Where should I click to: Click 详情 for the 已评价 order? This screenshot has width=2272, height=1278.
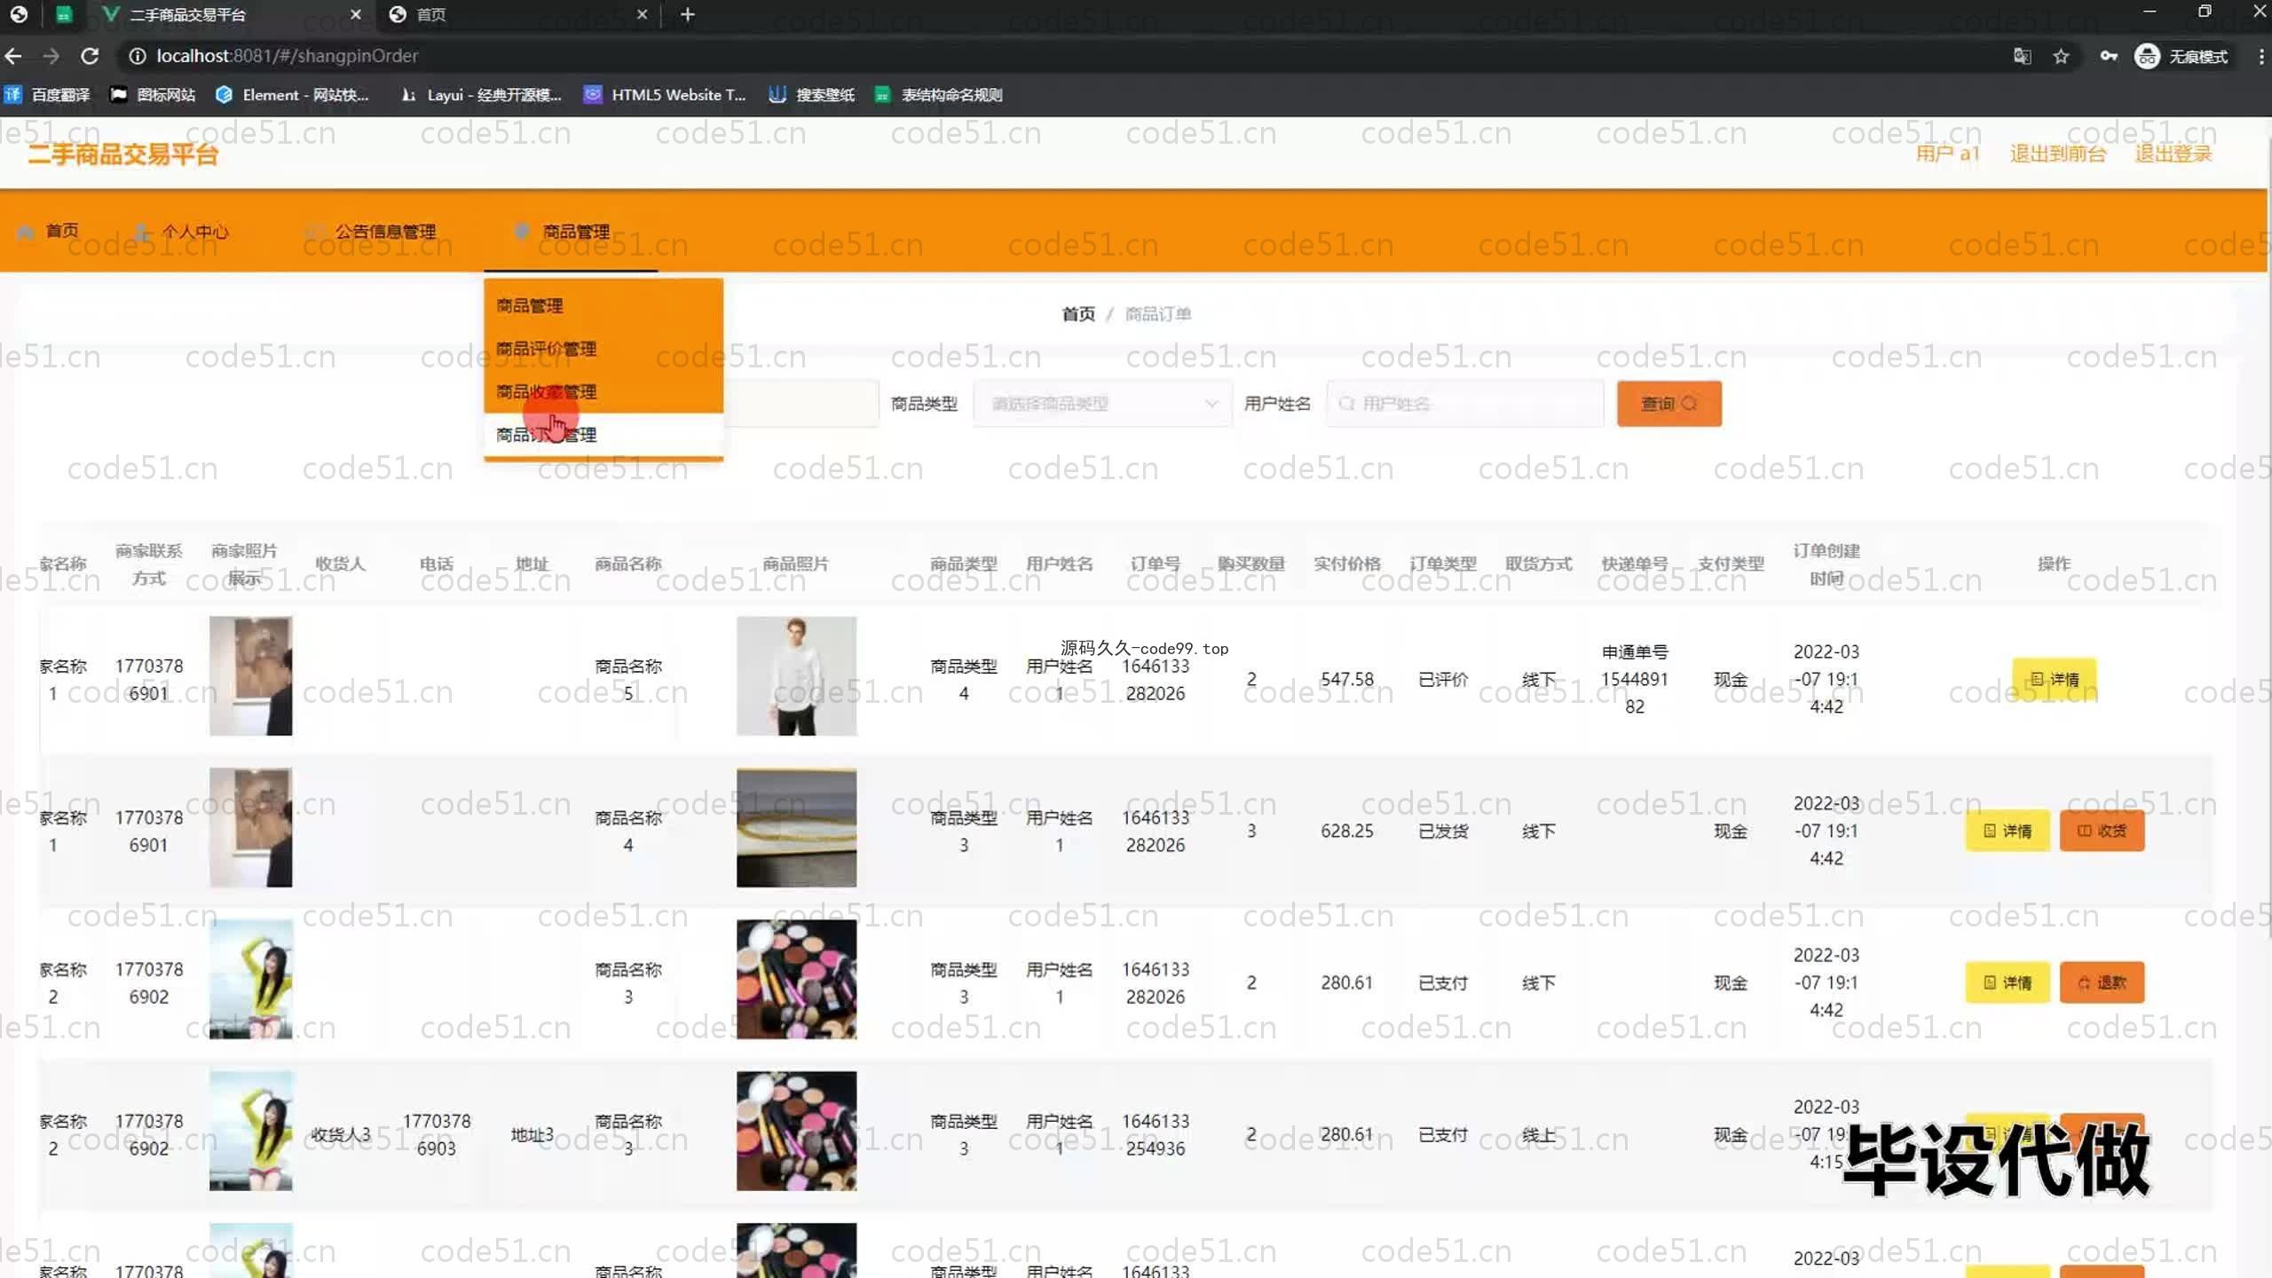[2055, 680]
